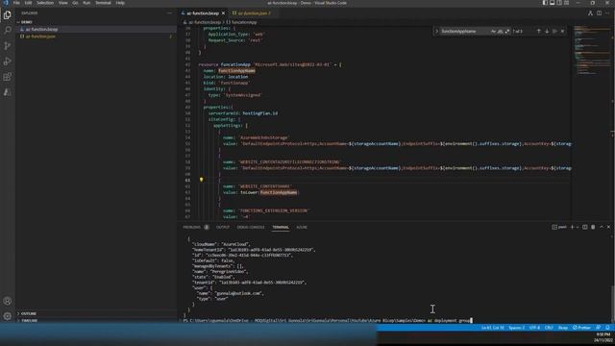
Task: Toggle Use Regular Expression in find widget
Action: [x=507, y=32]
